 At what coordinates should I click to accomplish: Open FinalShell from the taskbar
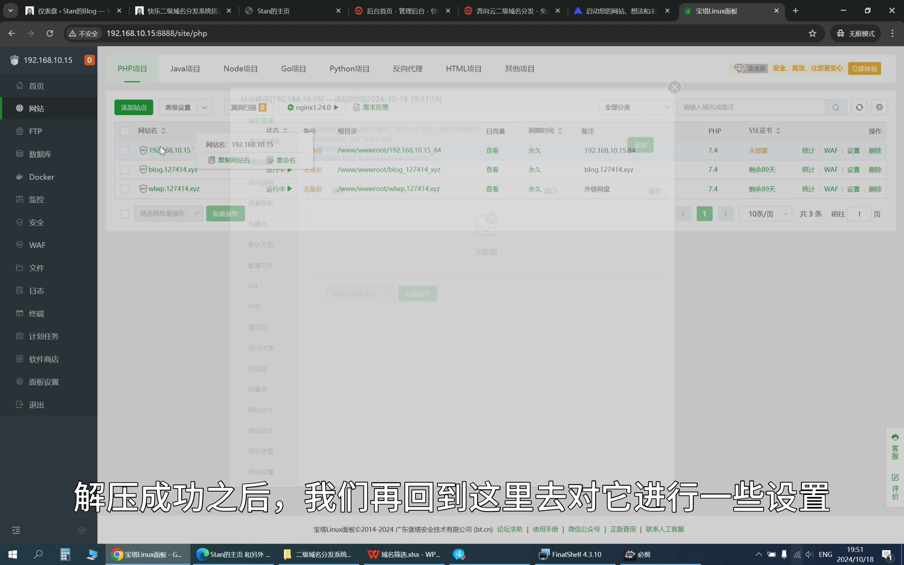point(570,554)
